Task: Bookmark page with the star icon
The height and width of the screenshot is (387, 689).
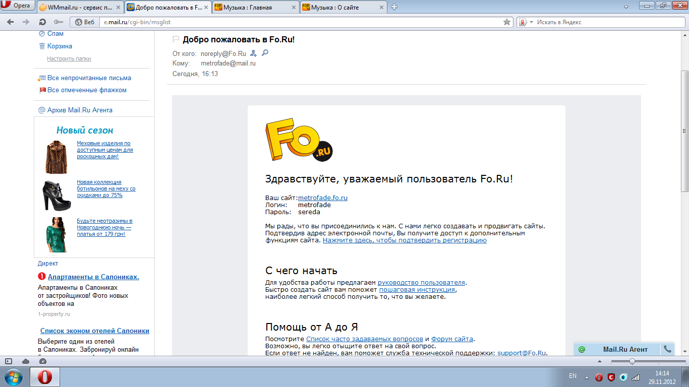Action: [x=507, y=22]
